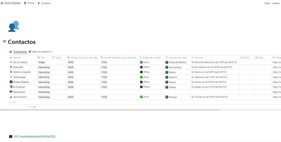This screenshot has height=142, width=281.
Task: Open the Notionología contact page
Action: click(x=20, y=77)
